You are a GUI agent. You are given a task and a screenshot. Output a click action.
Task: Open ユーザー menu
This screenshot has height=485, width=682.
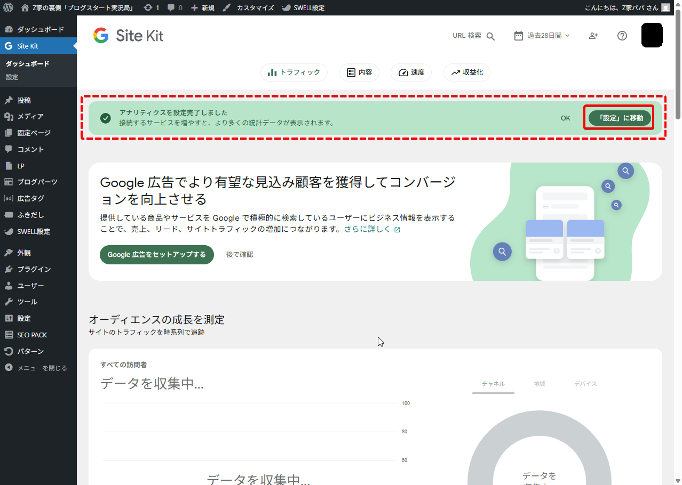(x=38, y=286)
